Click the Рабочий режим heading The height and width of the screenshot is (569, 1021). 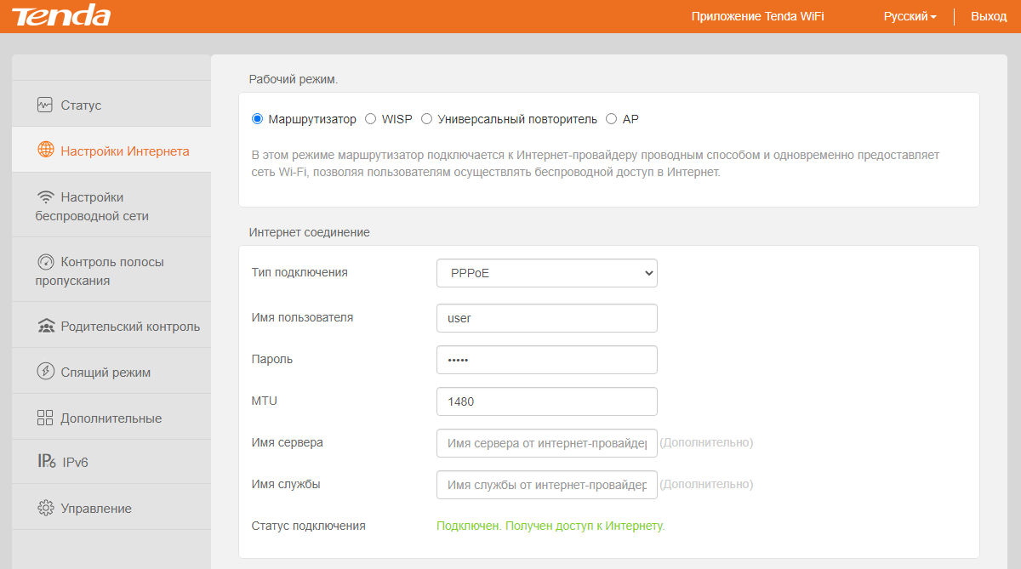click(x=294, y=79)
